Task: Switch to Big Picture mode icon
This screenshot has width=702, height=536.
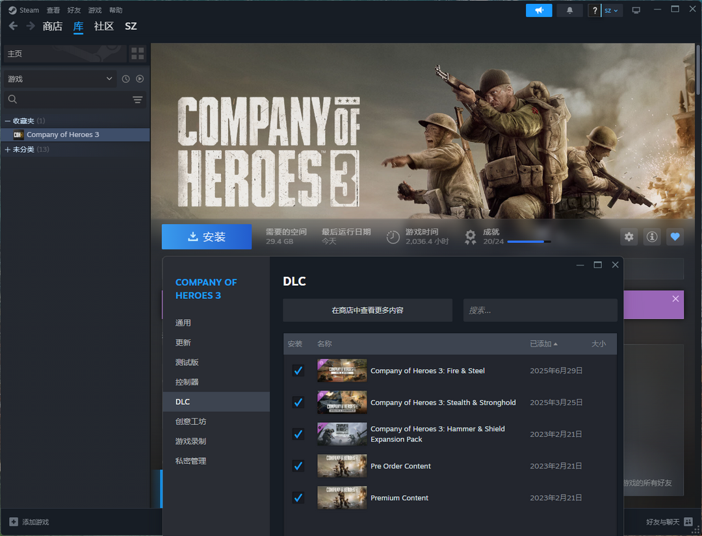Action: coord(636,10)
